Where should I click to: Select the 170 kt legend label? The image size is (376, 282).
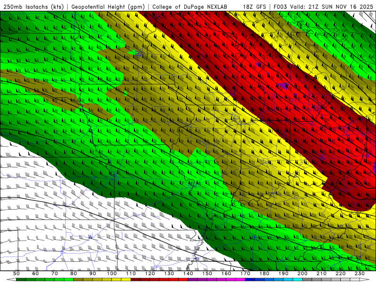[x=245, y=274]
